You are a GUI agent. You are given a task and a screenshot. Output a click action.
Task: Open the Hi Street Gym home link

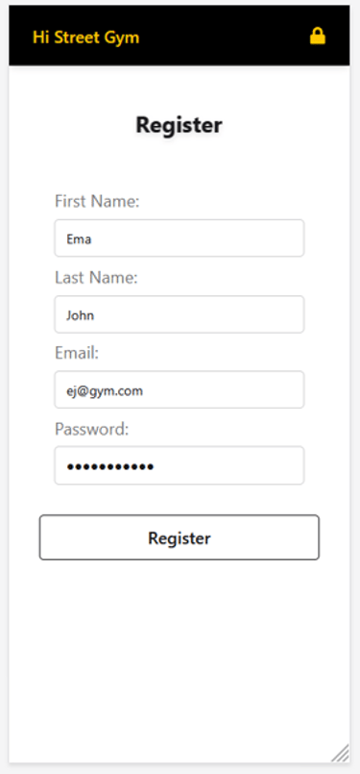coord(85,37)
